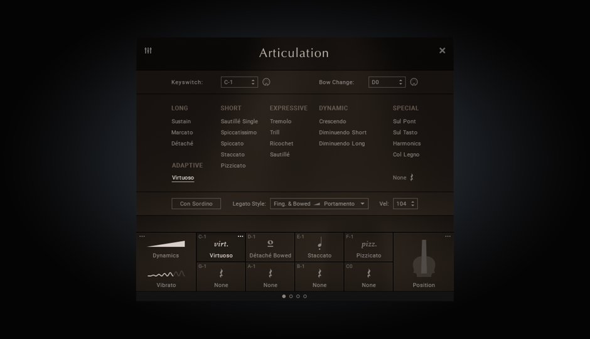Switch to the second articulation page dot
590x339 pixels.
pos(291,296)
